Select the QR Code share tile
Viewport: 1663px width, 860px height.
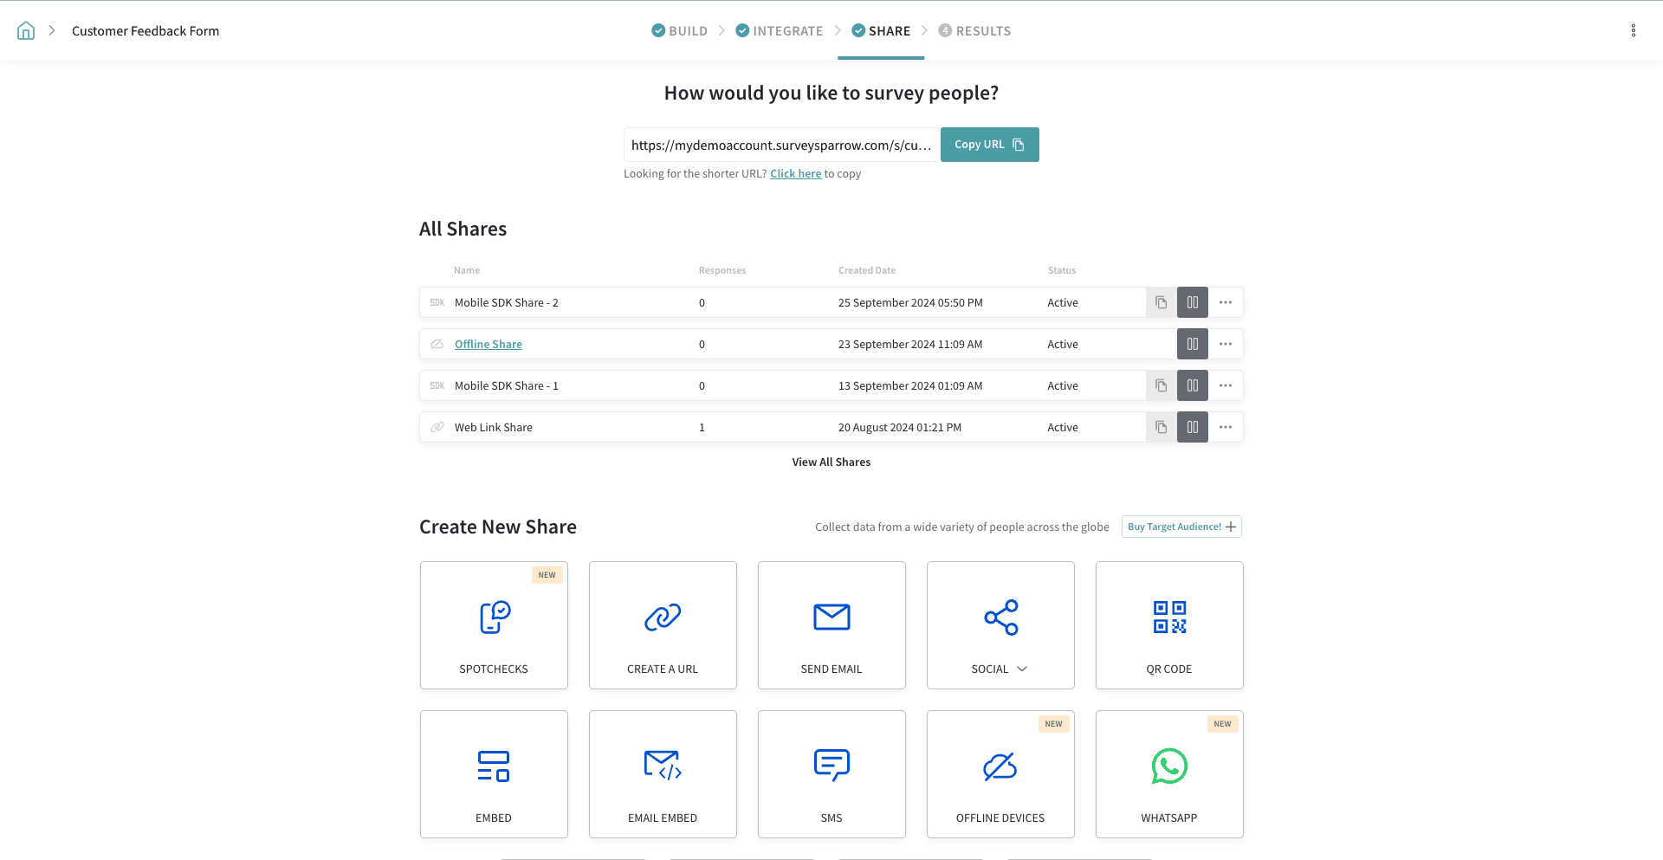coord(1168,625)
